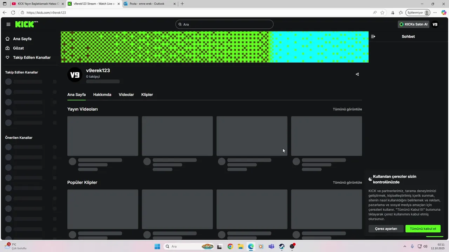Open Edge settings and more menu
This screenshot has width=449, height=252.
(435, 13)
